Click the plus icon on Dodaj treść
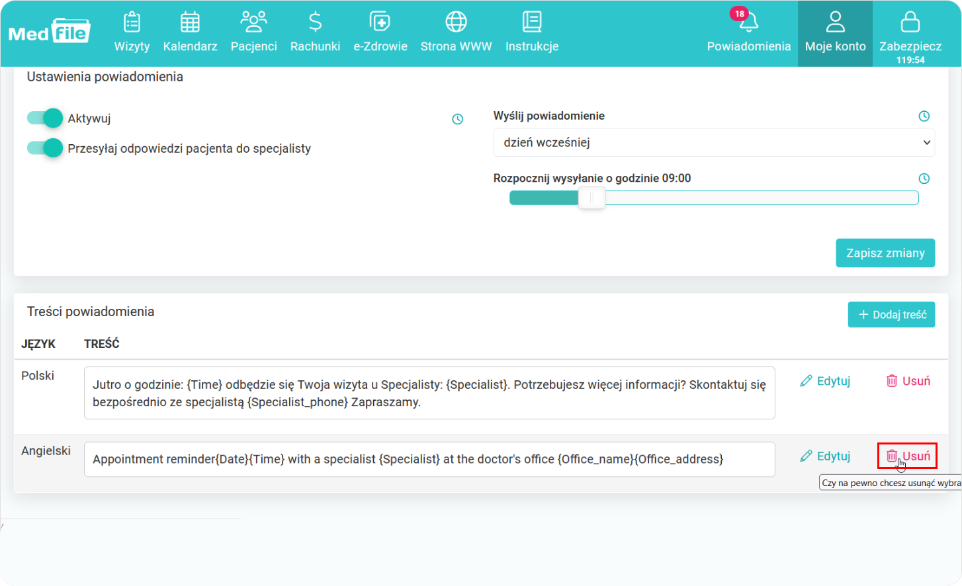Viewport: 962px width, 586px height. tap(863, 315)
